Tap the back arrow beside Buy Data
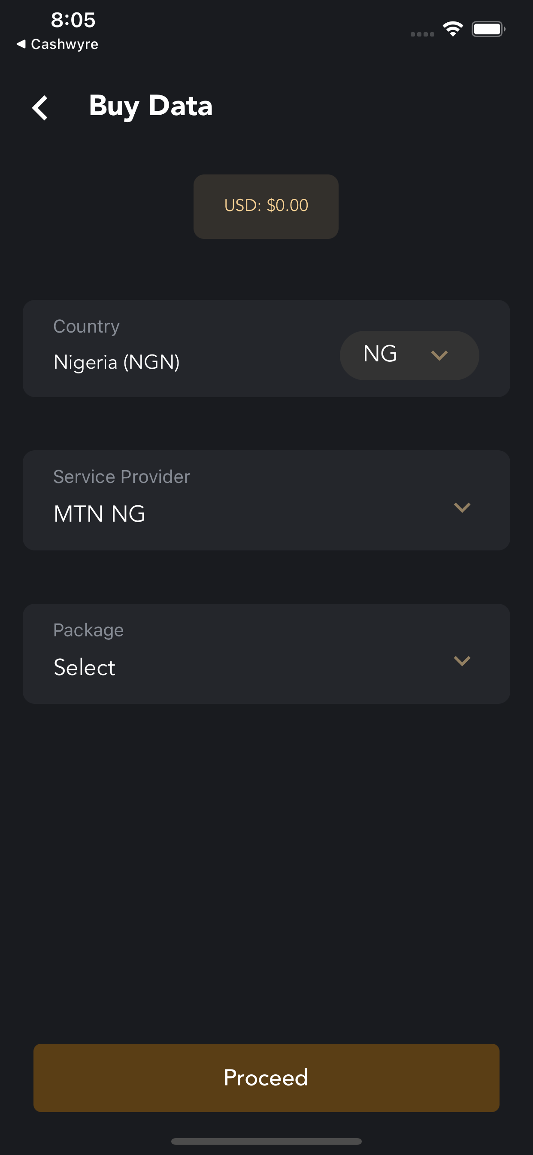The height and width of the screenshot is (1155, 533). (40, 108)
